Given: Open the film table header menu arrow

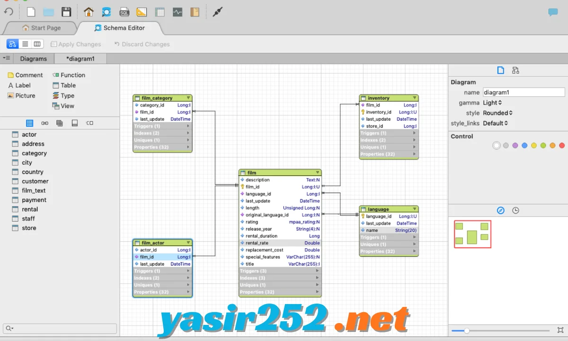Looking at the screenshot, I should click(x=318, y=173).
